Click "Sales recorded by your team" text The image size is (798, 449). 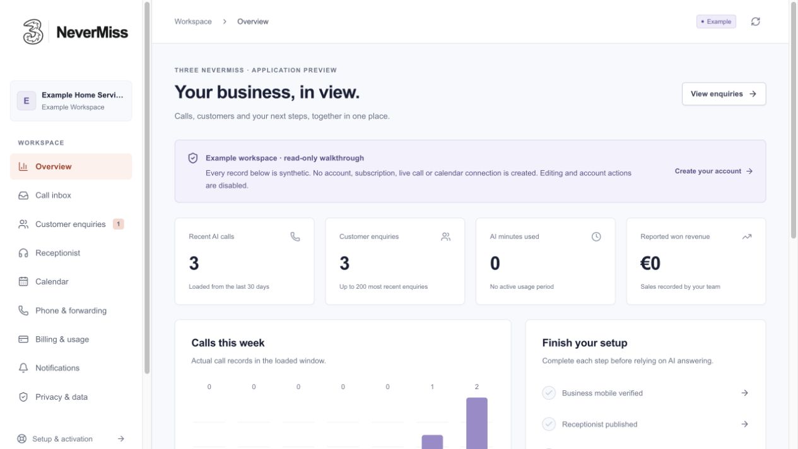click(x=680, y=287)
